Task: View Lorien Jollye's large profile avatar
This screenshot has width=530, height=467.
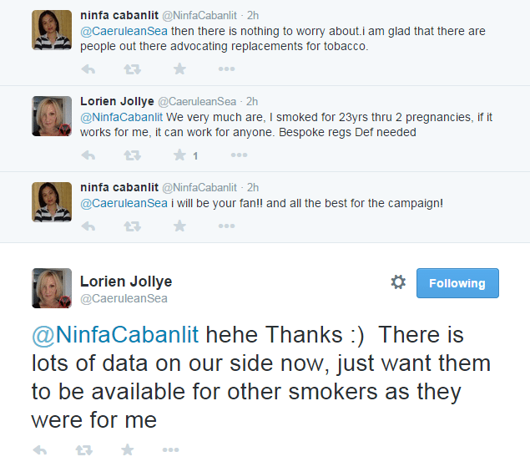Action: click(x=52, y=288)
